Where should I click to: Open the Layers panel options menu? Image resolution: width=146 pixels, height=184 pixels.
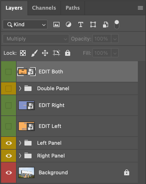coord(140,8)
